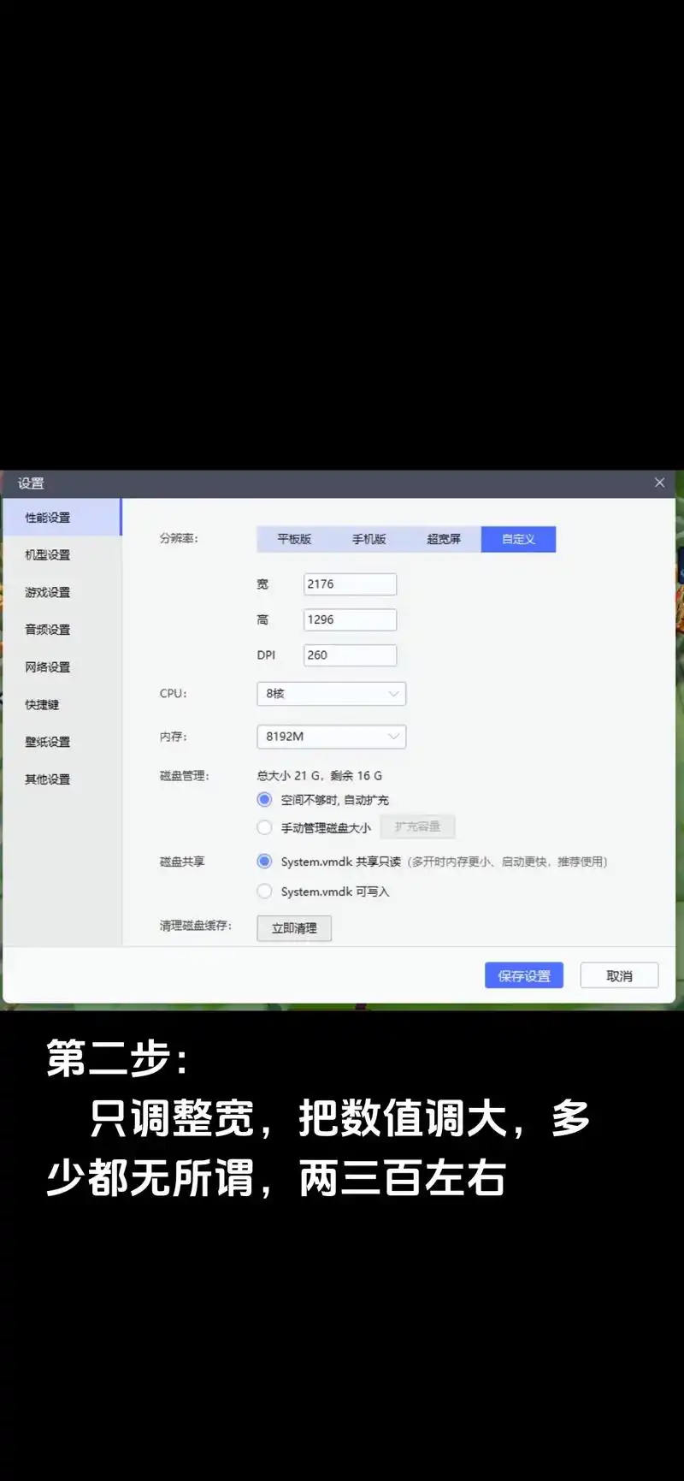Click the 扩充容量 button

tap(417, 826)
